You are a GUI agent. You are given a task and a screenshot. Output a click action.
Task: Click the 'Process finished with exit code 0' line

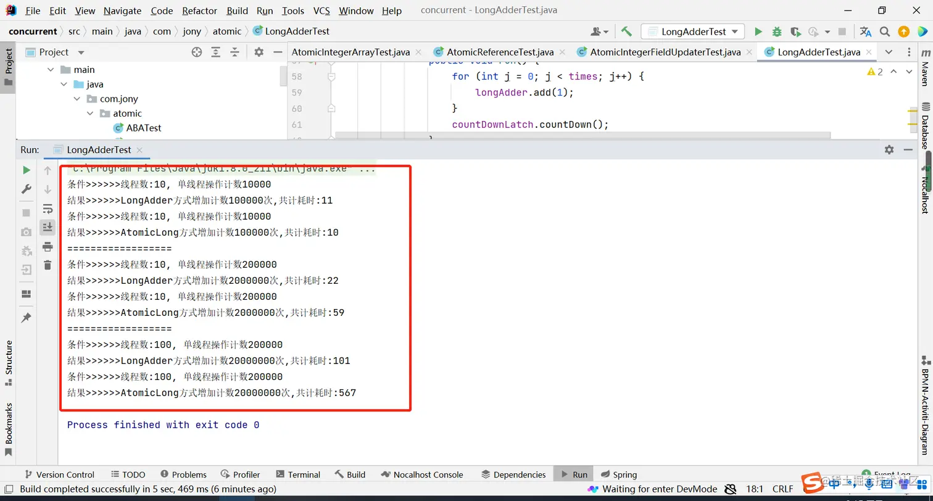pyautogui.click(x=164, y=425)
